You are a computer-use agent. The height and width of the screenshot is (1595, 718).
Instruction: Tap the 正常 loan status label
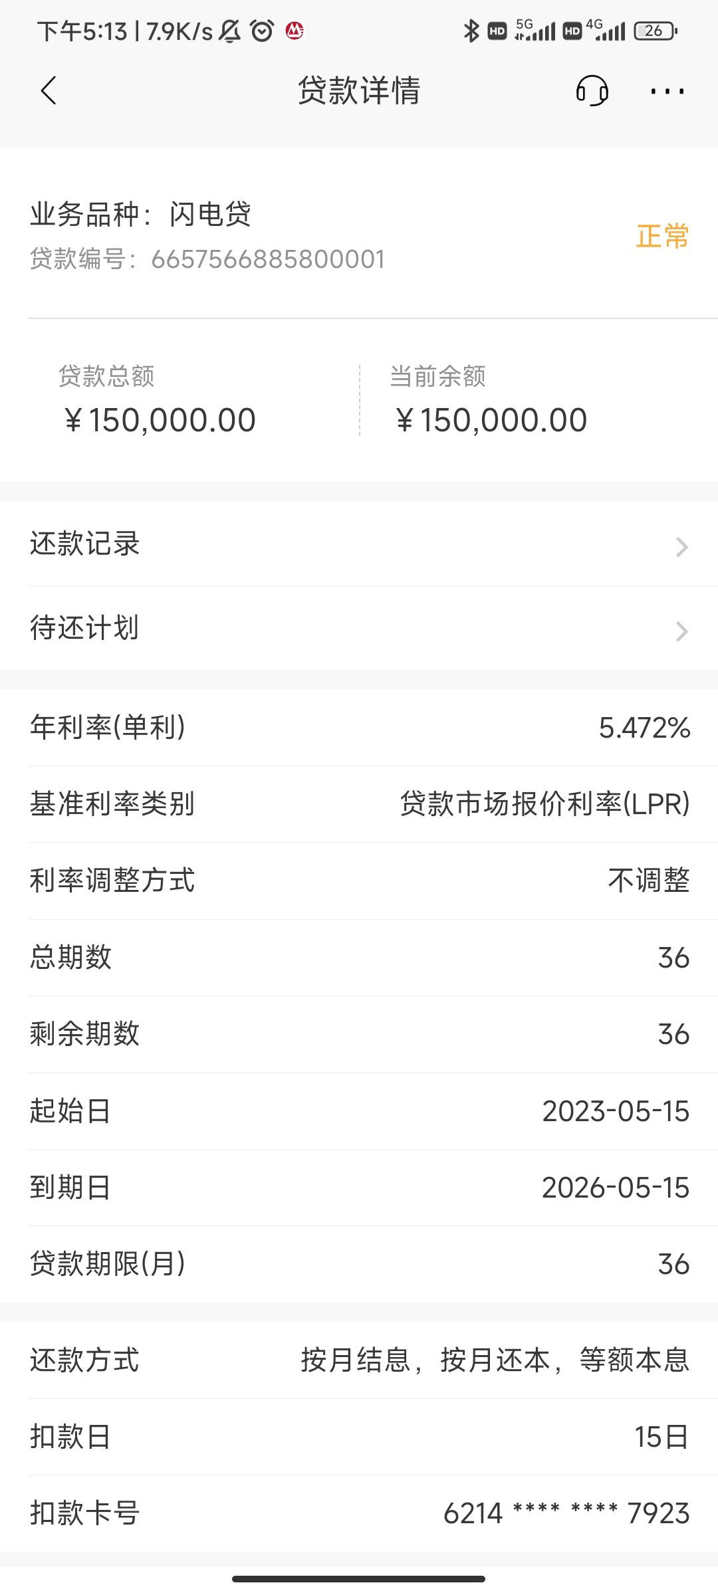(662, 236)
